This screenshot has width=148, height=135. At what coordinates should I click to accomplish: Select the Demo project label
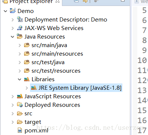(26, 11)
